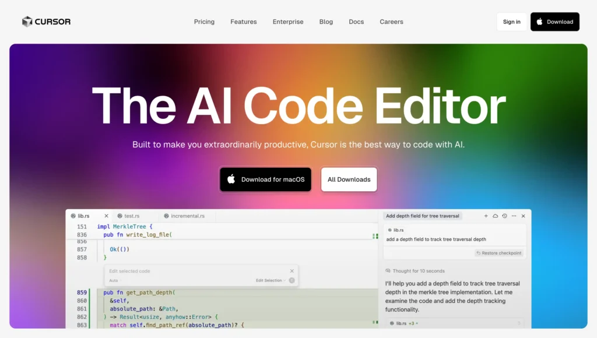Open chat history clock icon
Screen dimensions: 597x338
pos(504,216)
